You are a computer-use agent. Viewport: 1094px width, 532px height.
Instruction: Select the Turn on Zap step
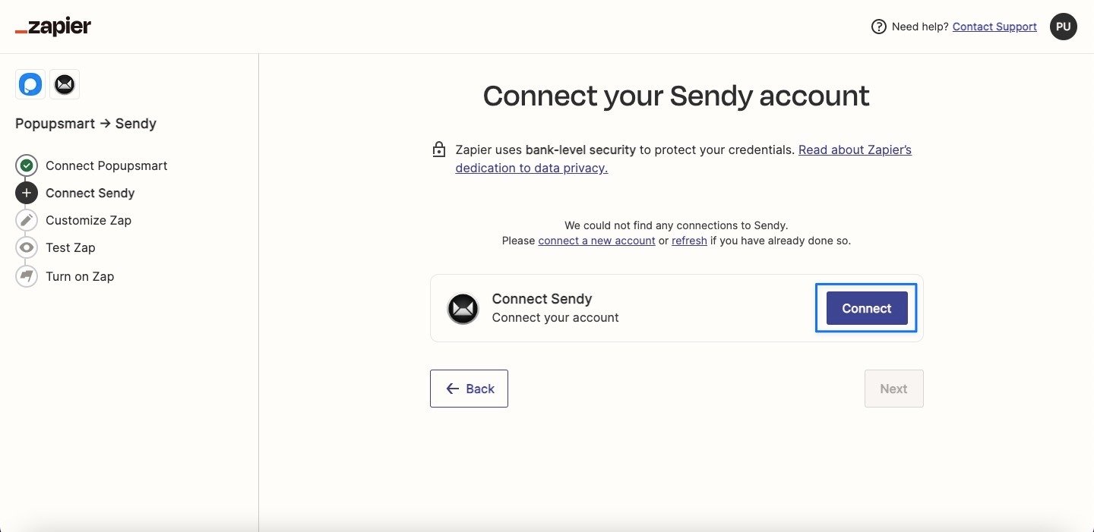(x=80, y=276)
